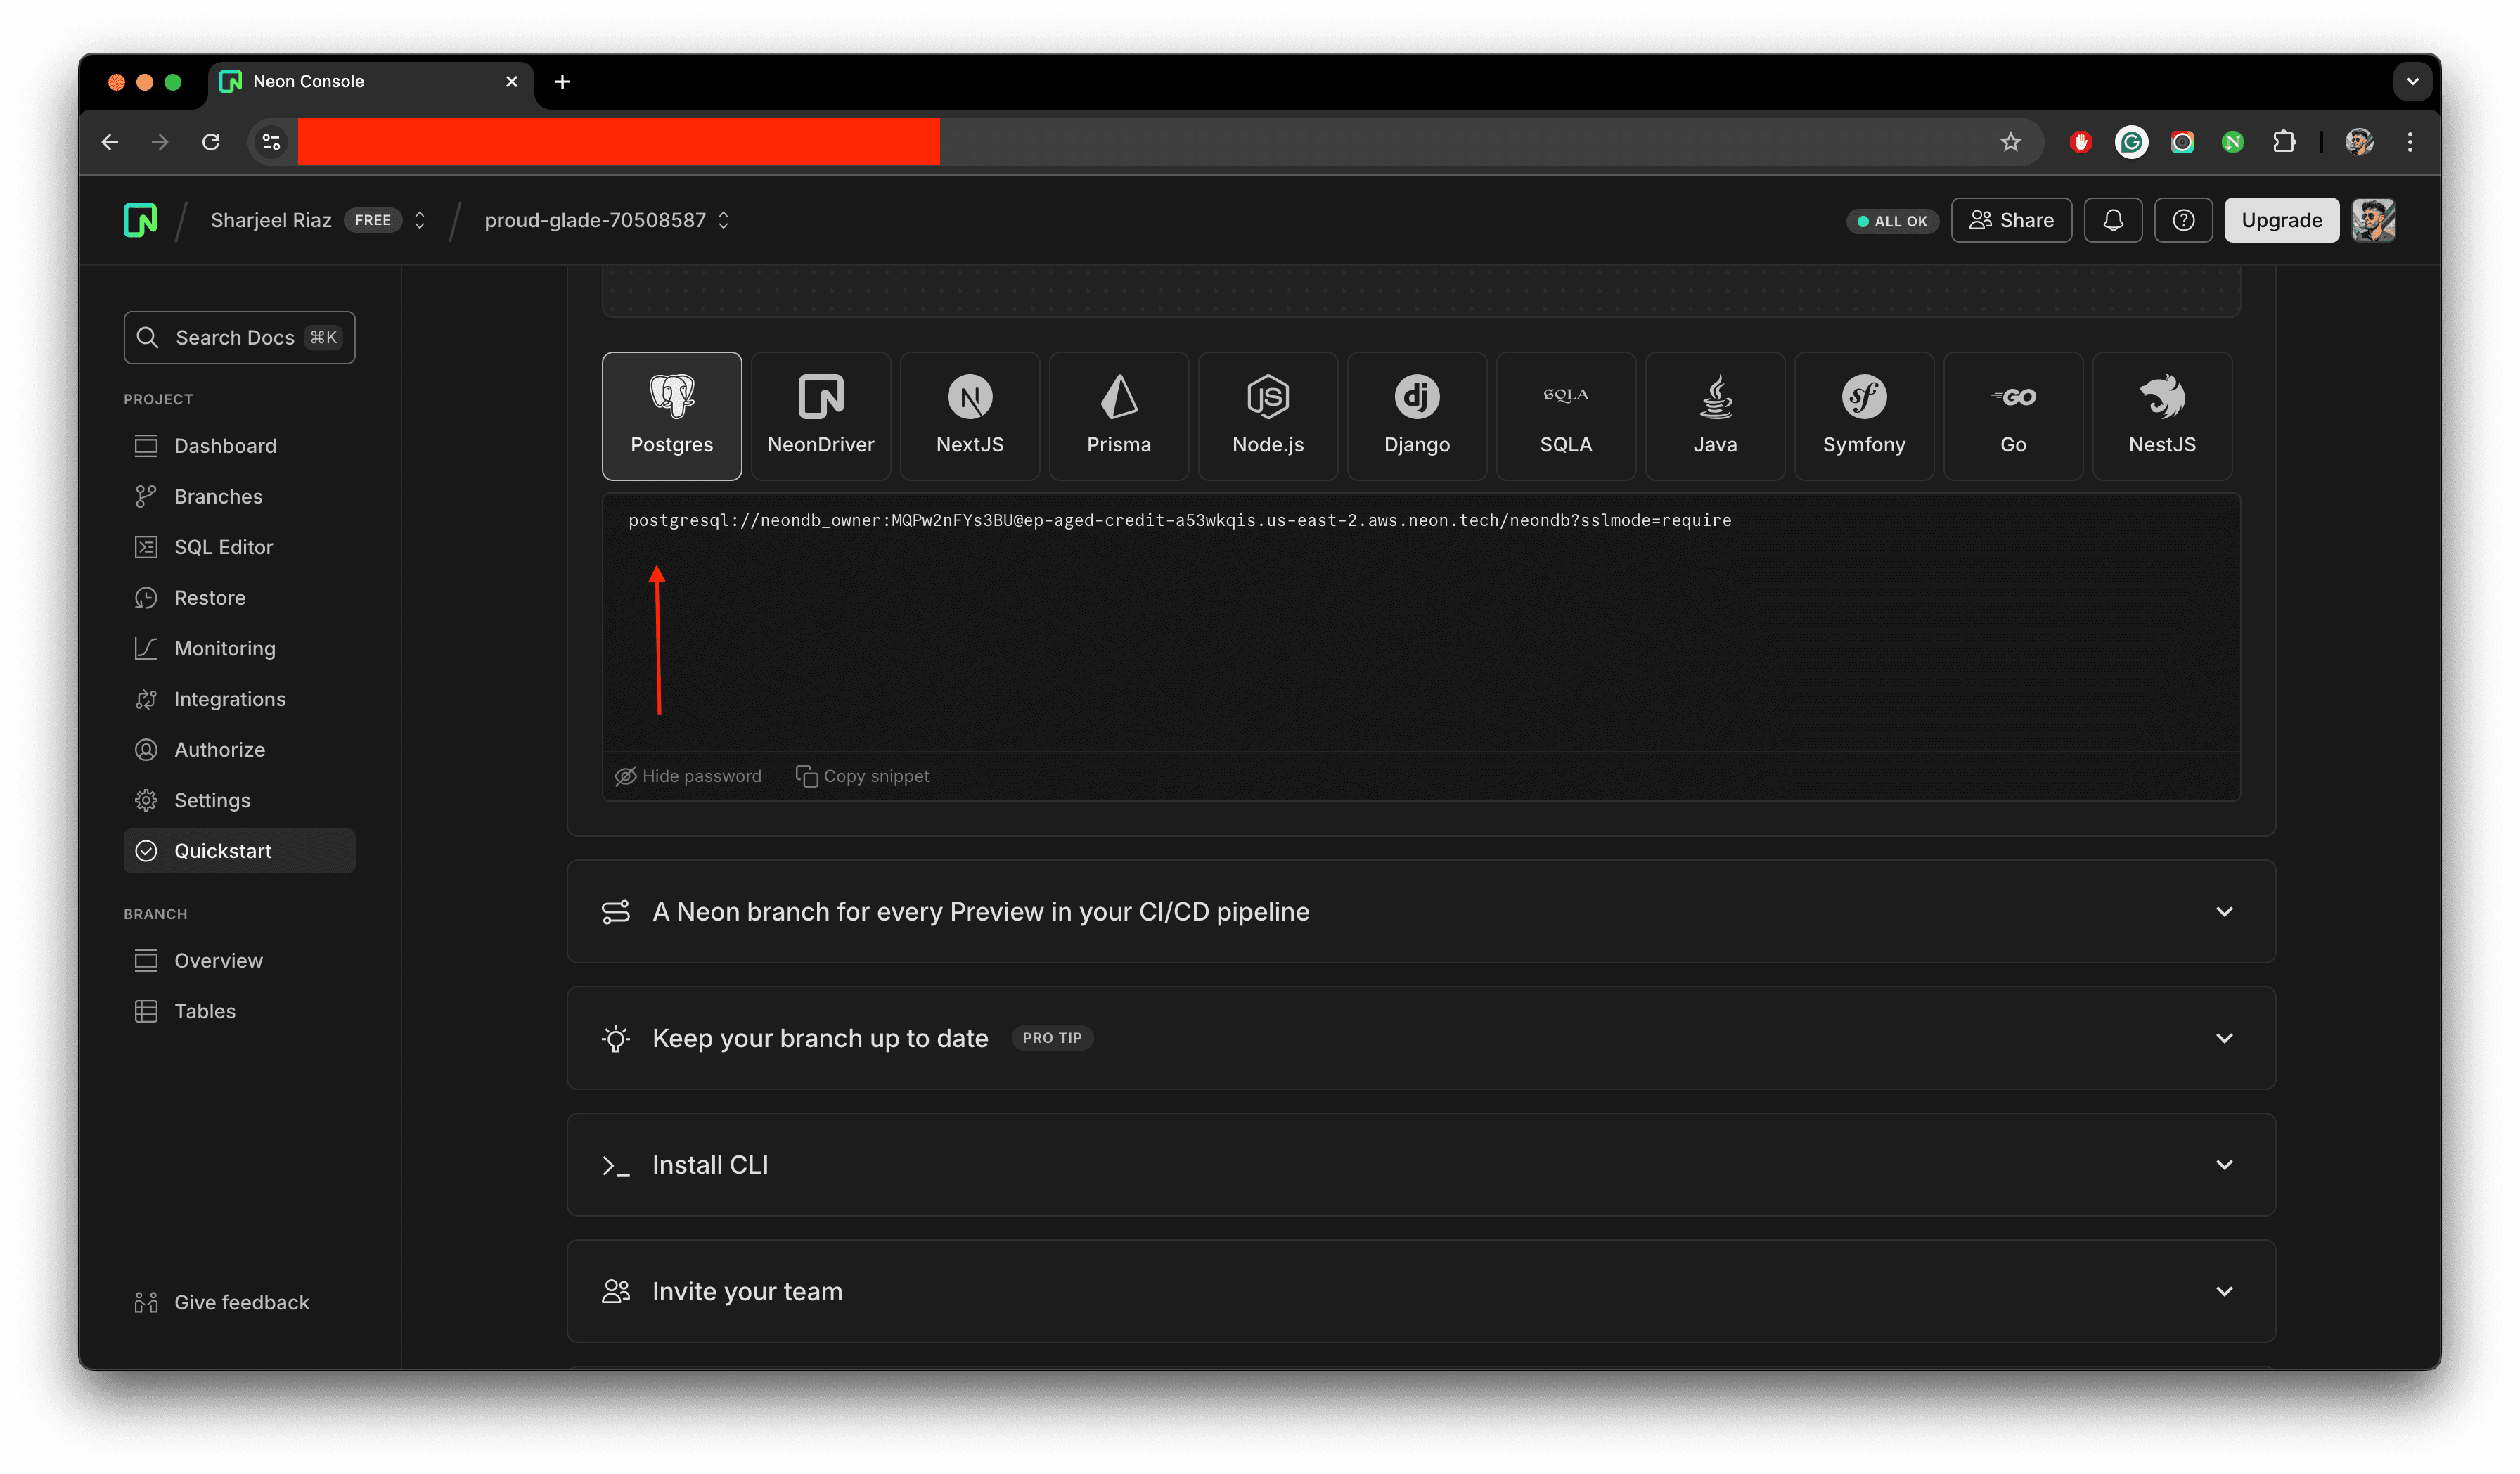Open Authorize in sidebar
The height and width of the screenshot is (1474, 2520).
point(239,750)
